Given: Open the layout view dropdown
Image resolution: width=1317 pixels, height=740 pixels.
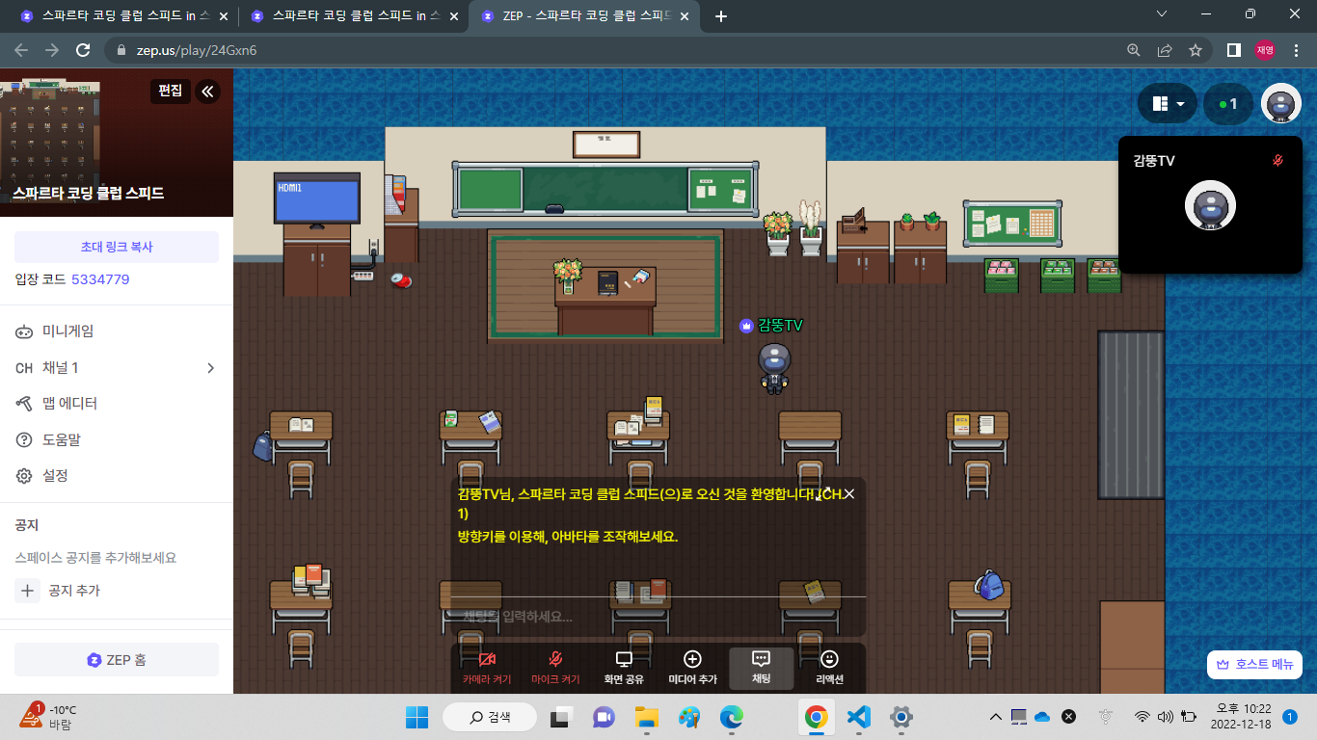Looking at the screenshot, I should pyautogui.click(x=1168, y=104).
